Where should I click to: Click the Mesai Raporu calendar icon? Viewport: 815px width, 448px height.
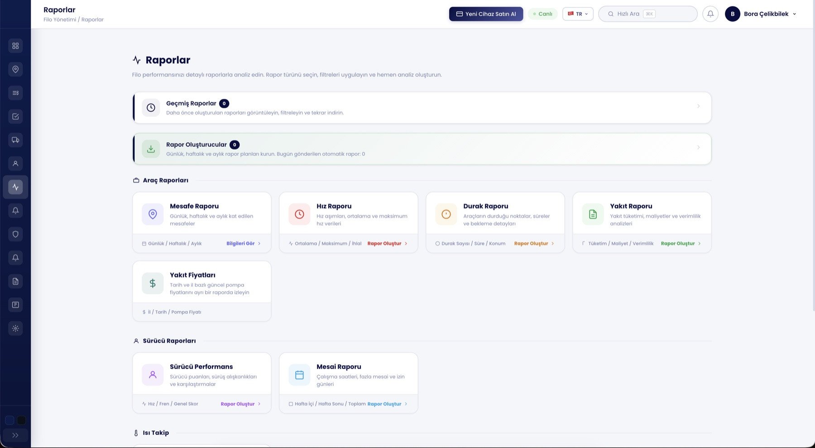pyautogui.click(x=299, y=375)
